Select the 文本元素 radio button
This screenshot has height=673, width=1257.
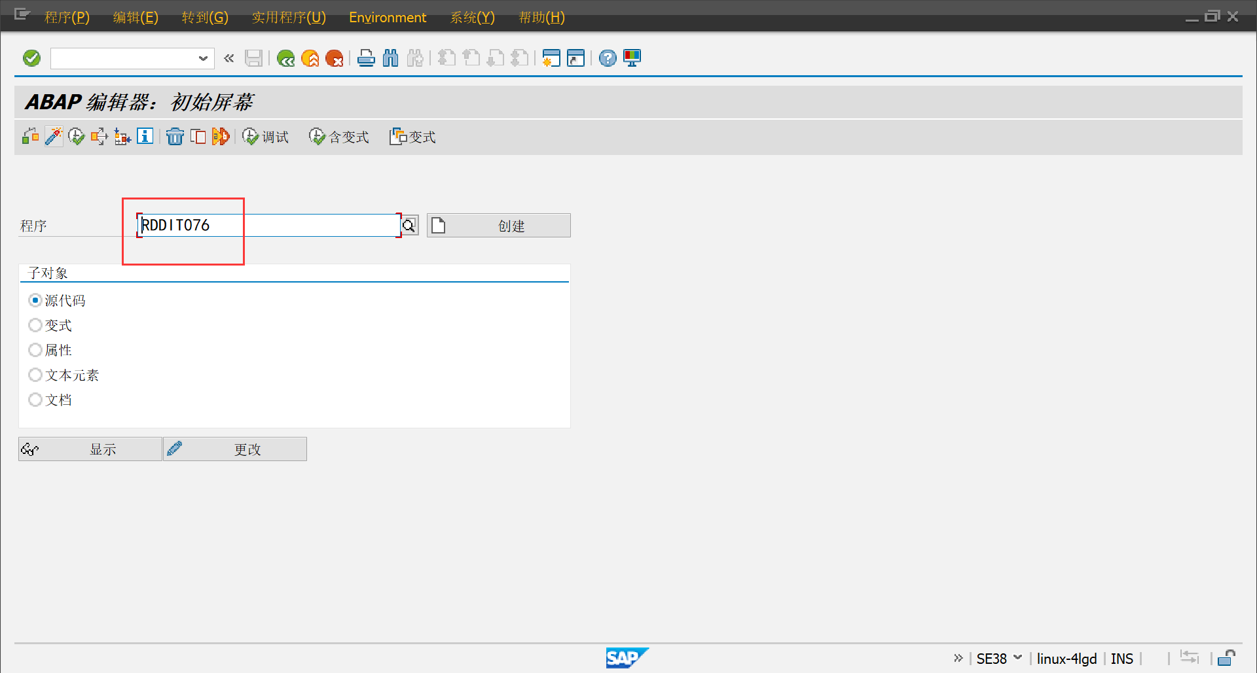tap(35, 375)
